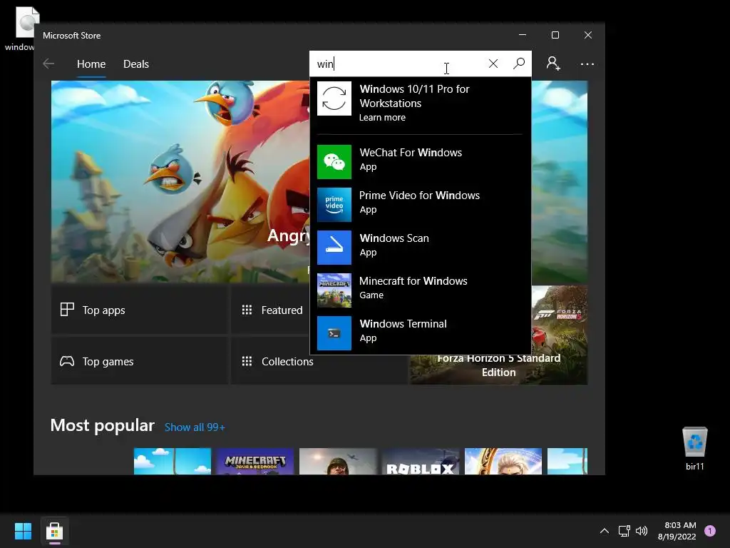Click the Prime Video app icon

pyautogui.click(x=334, y=205)
